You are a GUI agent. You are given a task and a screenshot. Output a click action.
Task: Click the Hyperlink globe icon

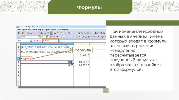79,33
